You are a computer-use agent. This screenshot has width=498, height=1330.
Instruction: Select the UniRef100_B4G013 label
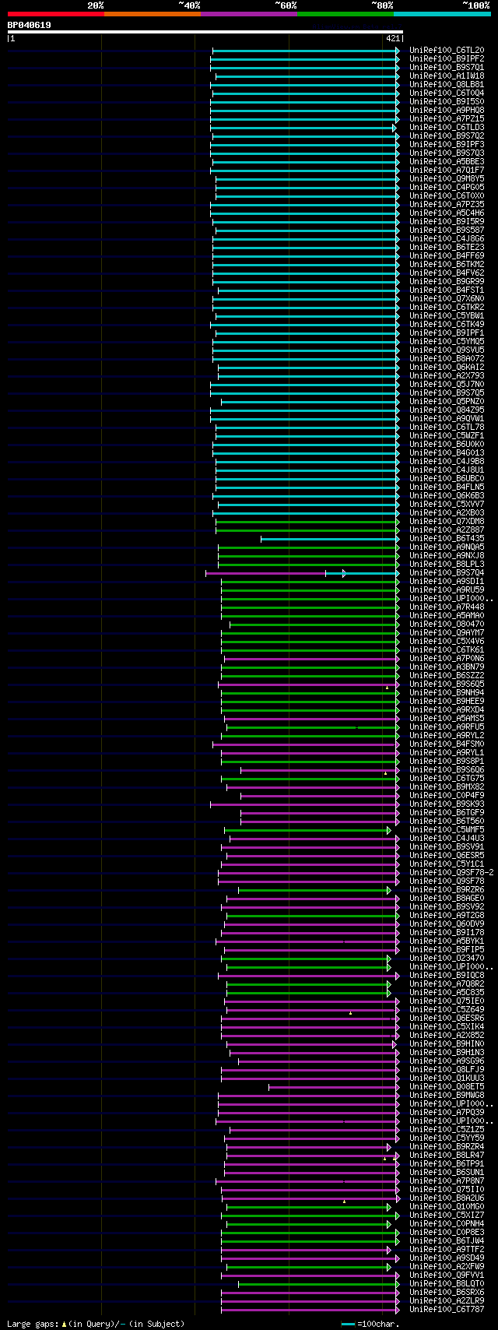pos(447,453)
